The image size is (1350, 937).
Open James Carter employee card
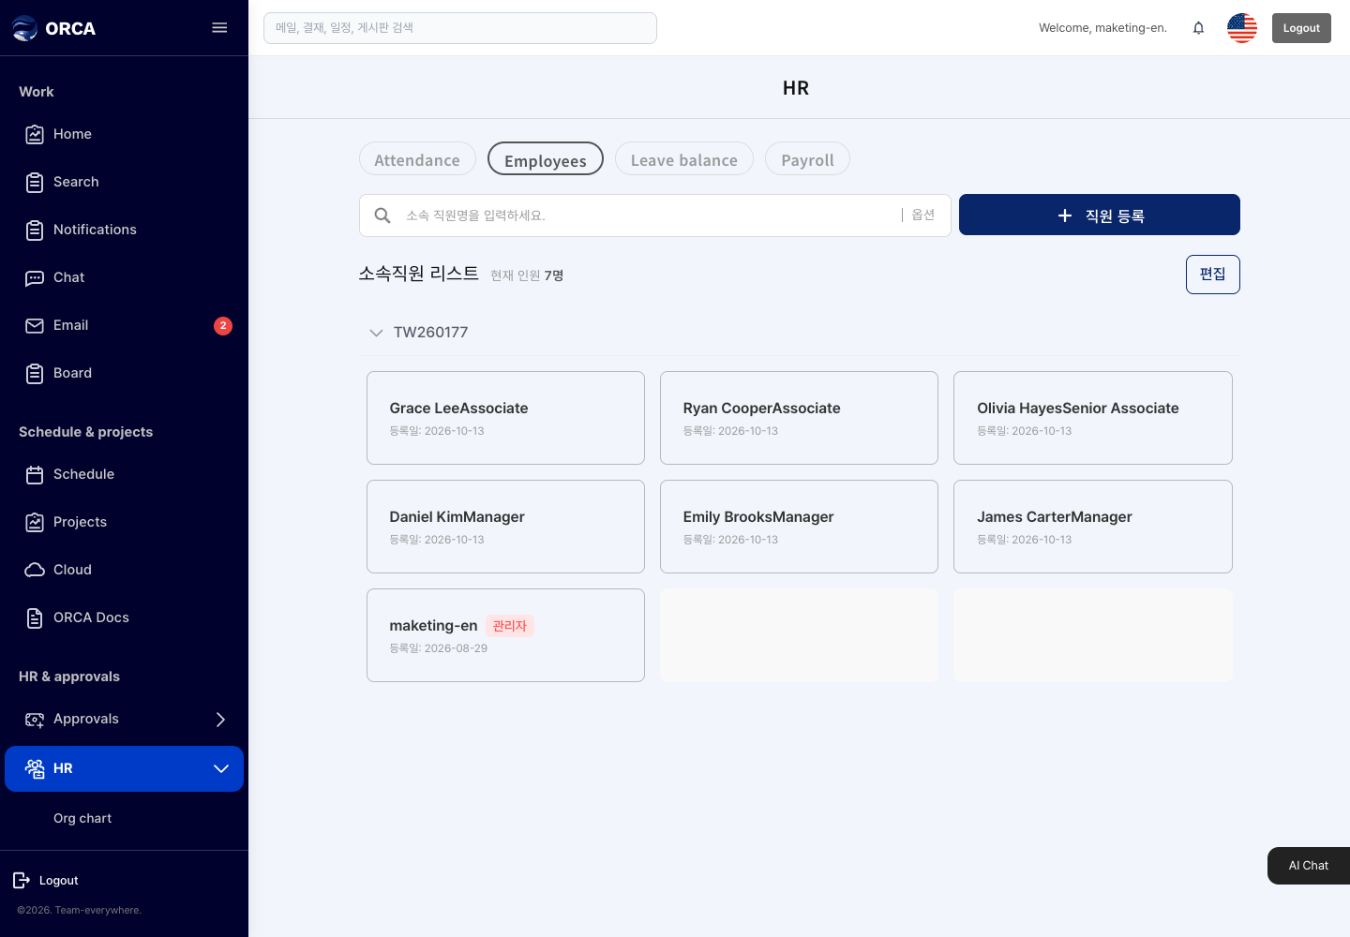pos(1093,527)
